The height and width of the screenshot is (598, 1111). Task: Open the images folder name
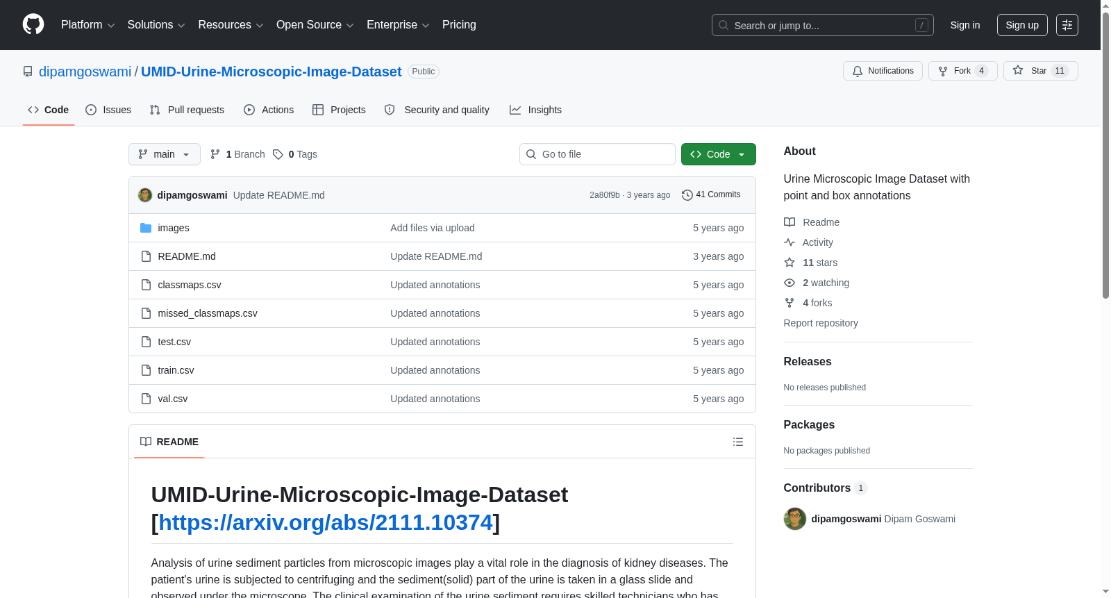click(x=174, y=228)
